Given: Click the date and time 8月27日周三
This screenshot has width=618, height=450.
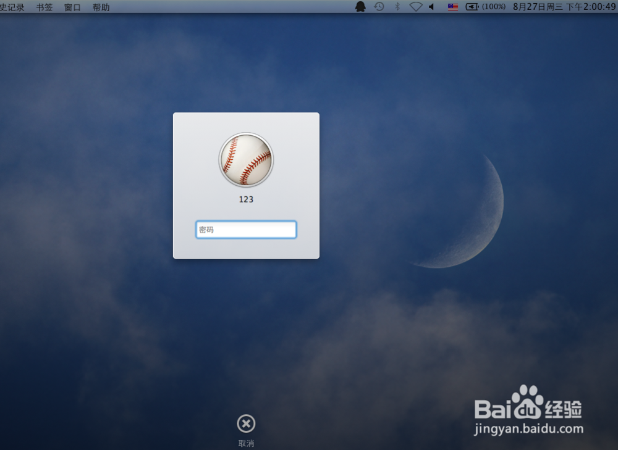Looking at the screenshot, I should coord(538,7).
